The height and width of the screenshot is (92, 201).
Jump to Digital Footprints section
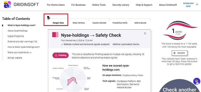[x=16, y=36]
